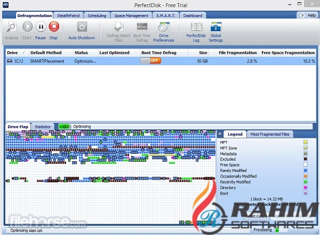Toggle Boot Time Defrag OFF switch
Image resolution: width=320 pixels, height=235 pixels.
click(x=150, y=61)
